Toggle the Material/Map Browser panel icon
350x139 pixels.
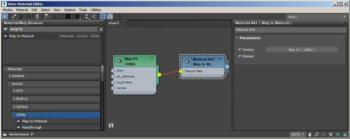103,16
